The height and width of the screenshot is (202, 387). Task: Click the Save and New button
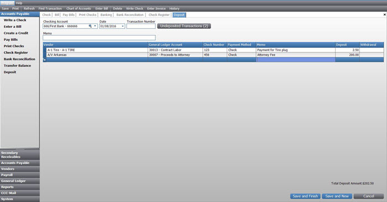tap(337, 196)
